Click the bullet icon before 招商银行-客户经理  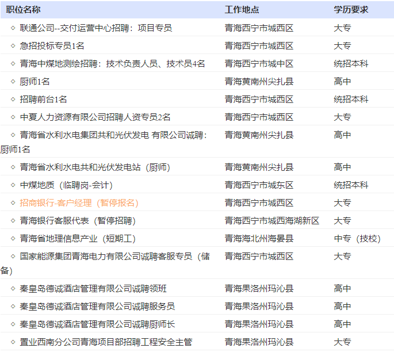tap(13, 203)
